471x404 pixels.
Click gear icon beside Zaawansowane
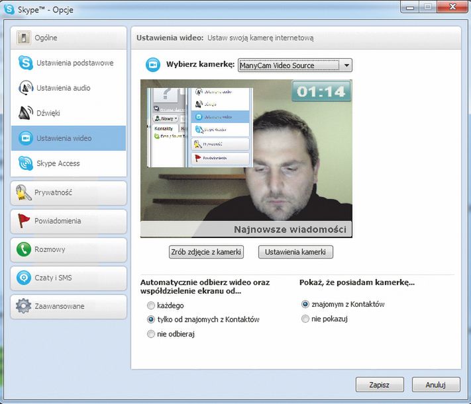[x=23, y=306]
